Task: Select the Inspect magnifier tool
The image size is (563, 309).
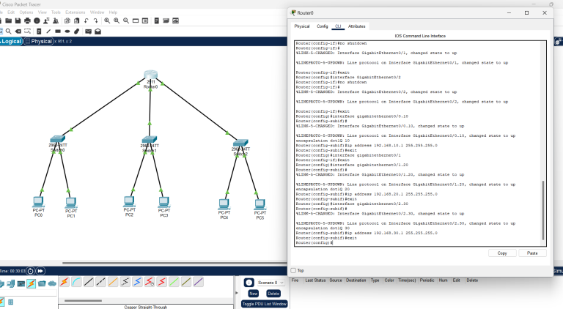Action: coord(8,31)
